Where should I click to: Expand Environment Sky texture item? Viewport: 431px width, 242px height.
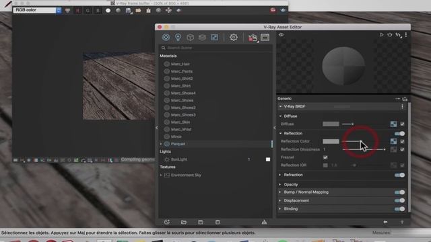[161, 175]
